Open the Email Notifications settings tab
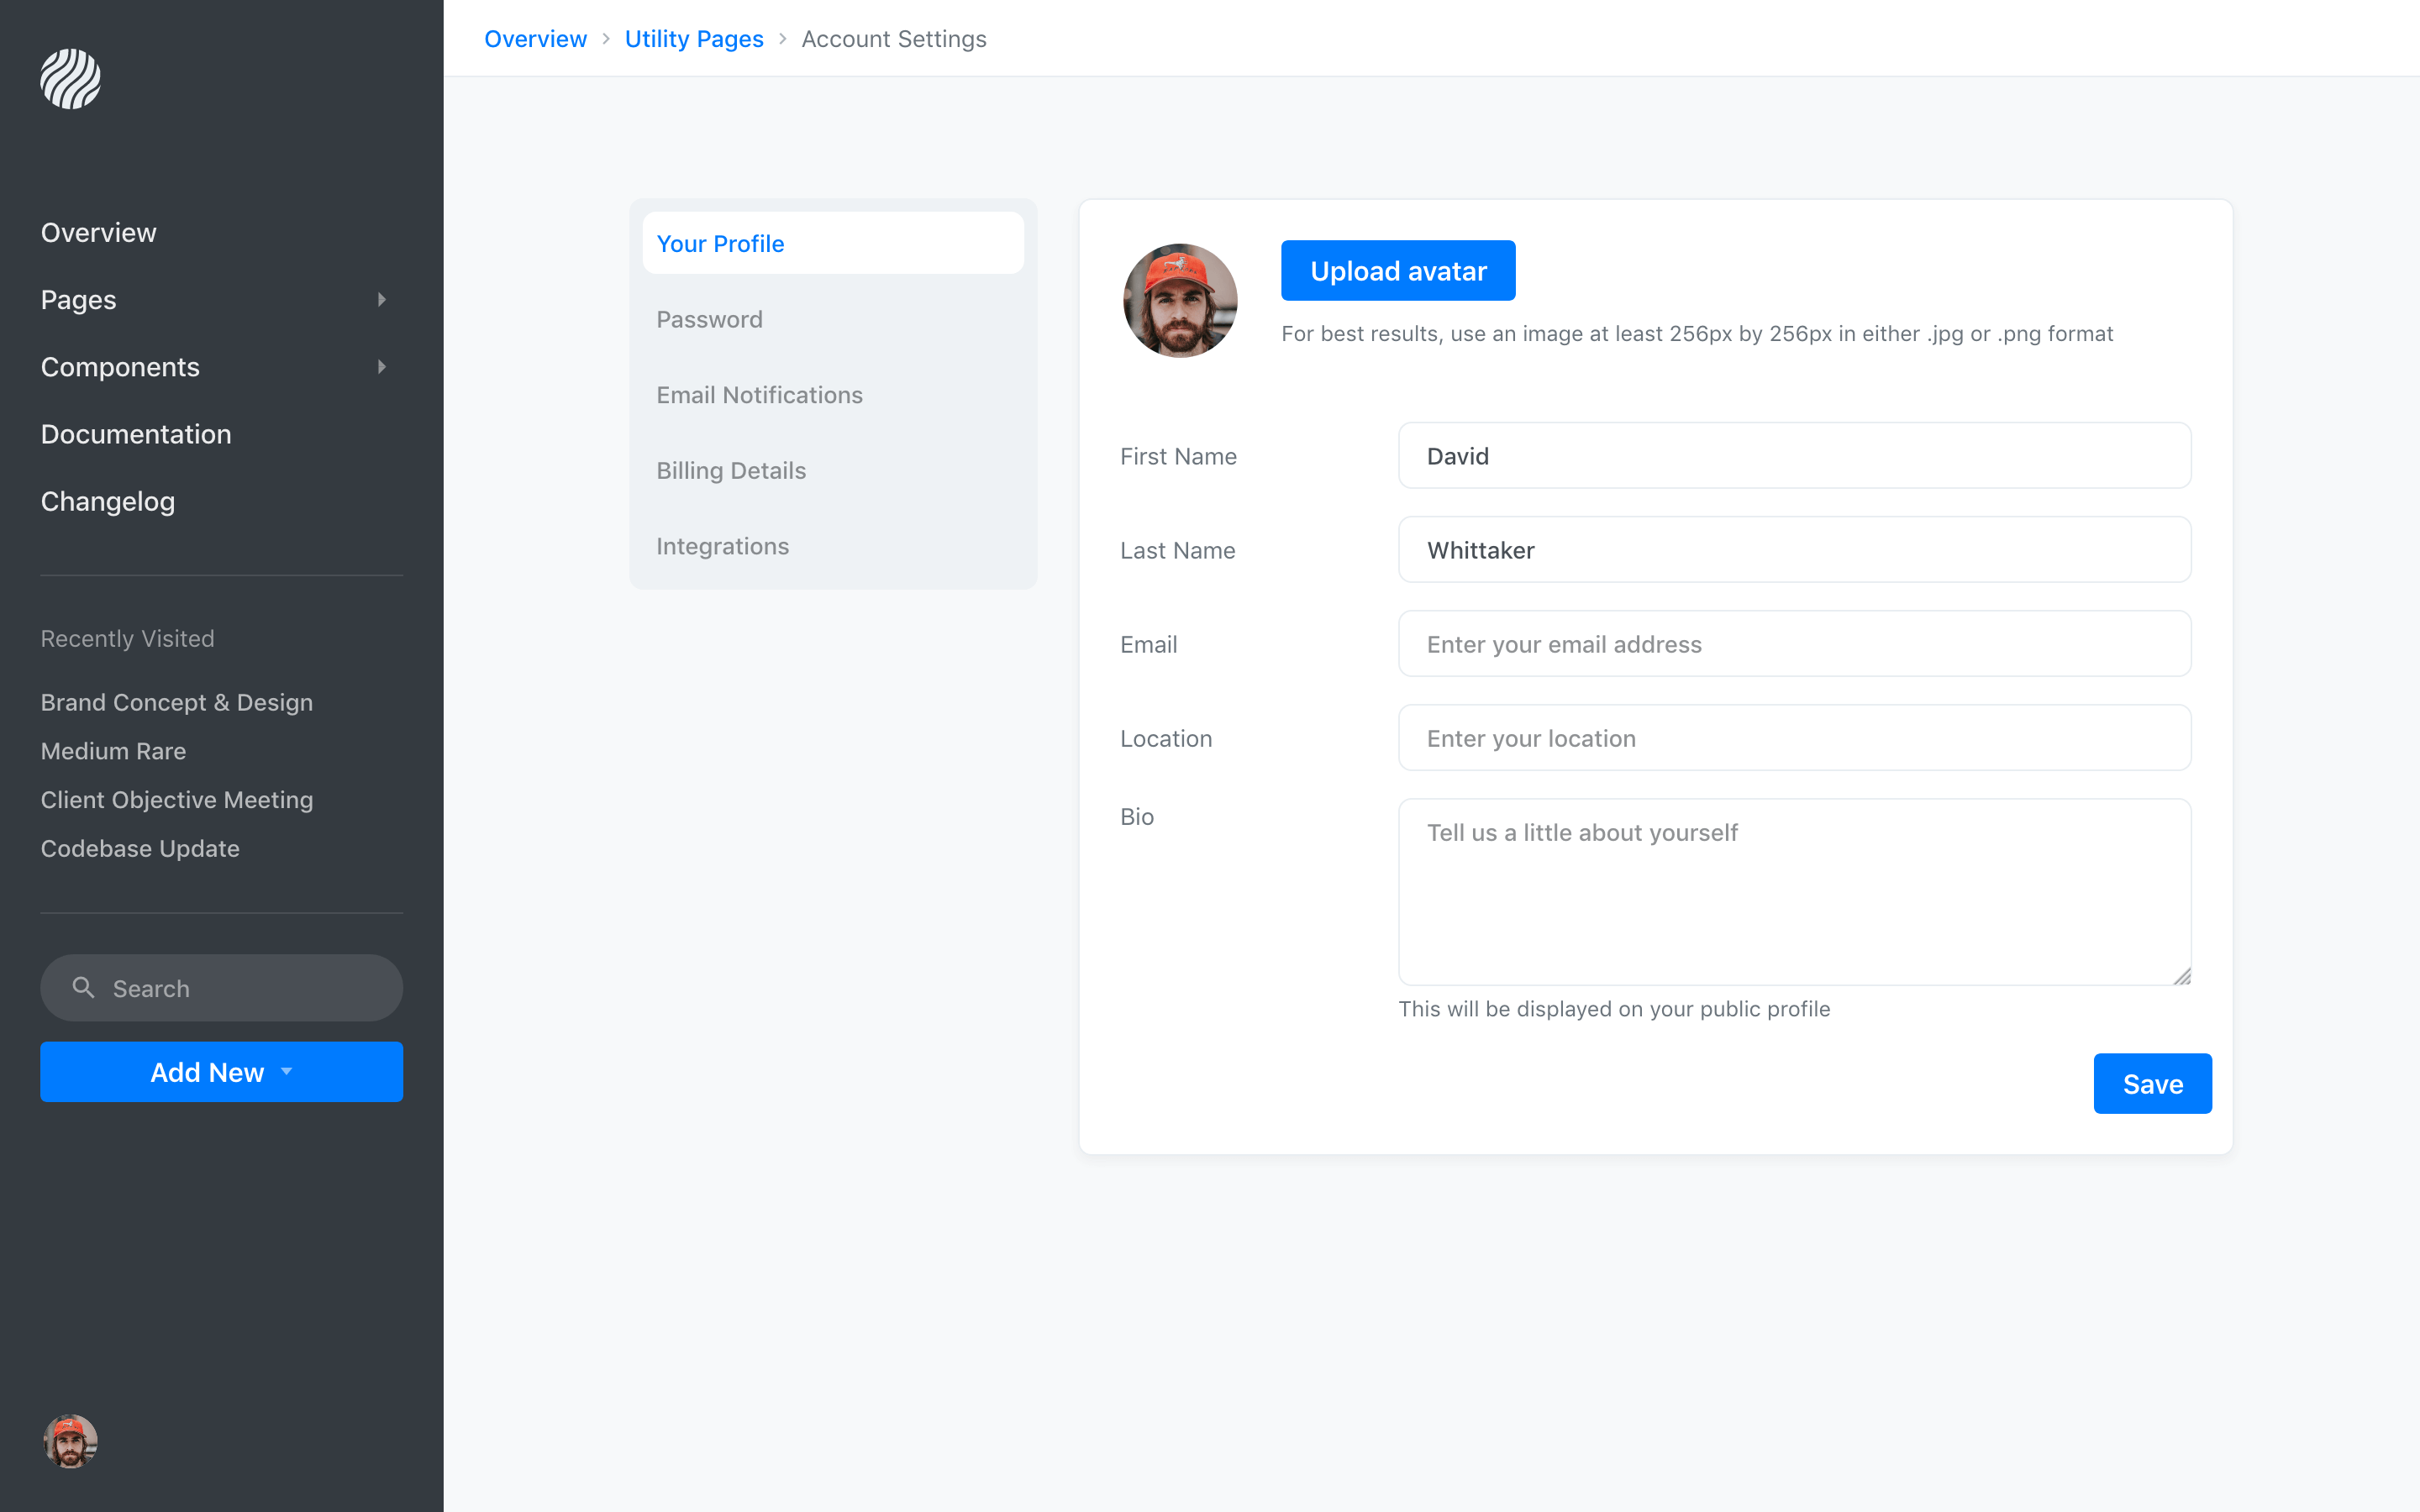2420x1512 pixels. coord(759,394)
